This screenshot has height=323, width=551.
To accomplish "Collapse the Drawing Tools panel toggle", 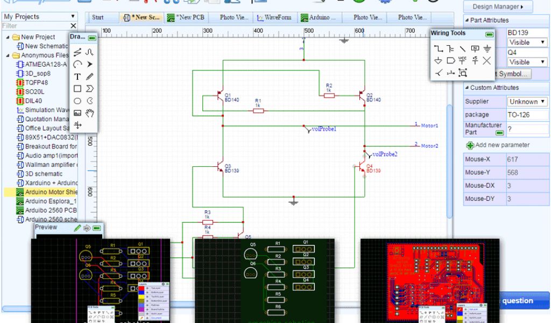I will [92, 38].
